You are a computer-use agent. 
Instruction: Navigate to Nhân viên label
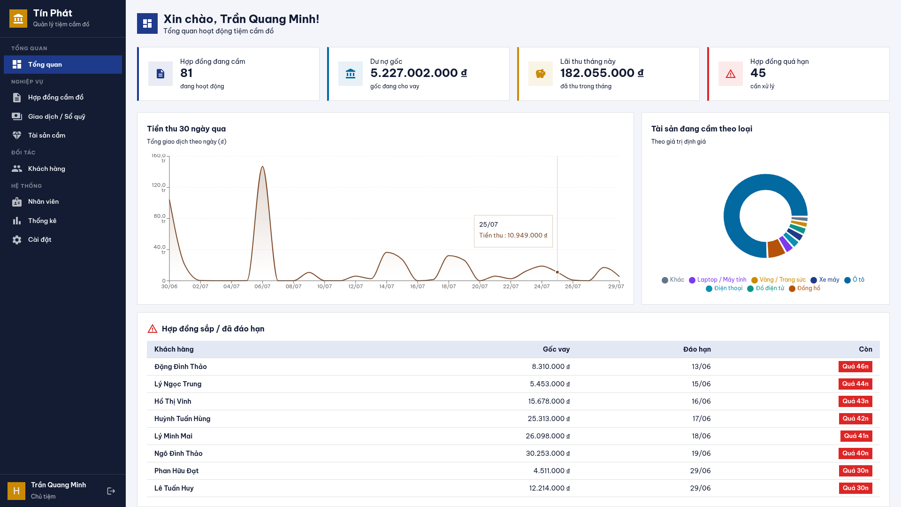click(x=43, y=202)
